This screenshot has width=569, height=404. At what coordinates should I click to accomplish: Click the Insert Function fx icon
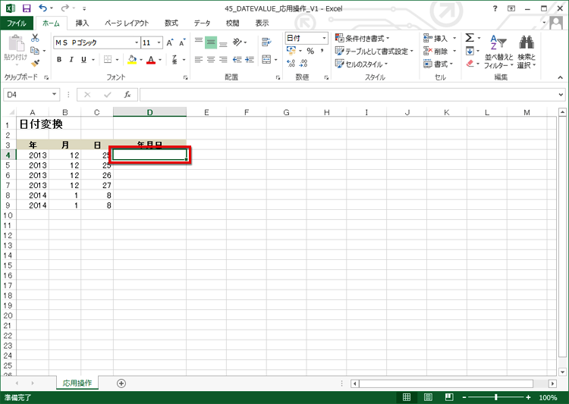[127, 95]
